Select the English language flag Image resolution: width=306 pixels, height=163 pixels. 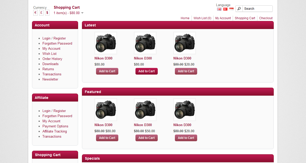(x=219, y=9)
